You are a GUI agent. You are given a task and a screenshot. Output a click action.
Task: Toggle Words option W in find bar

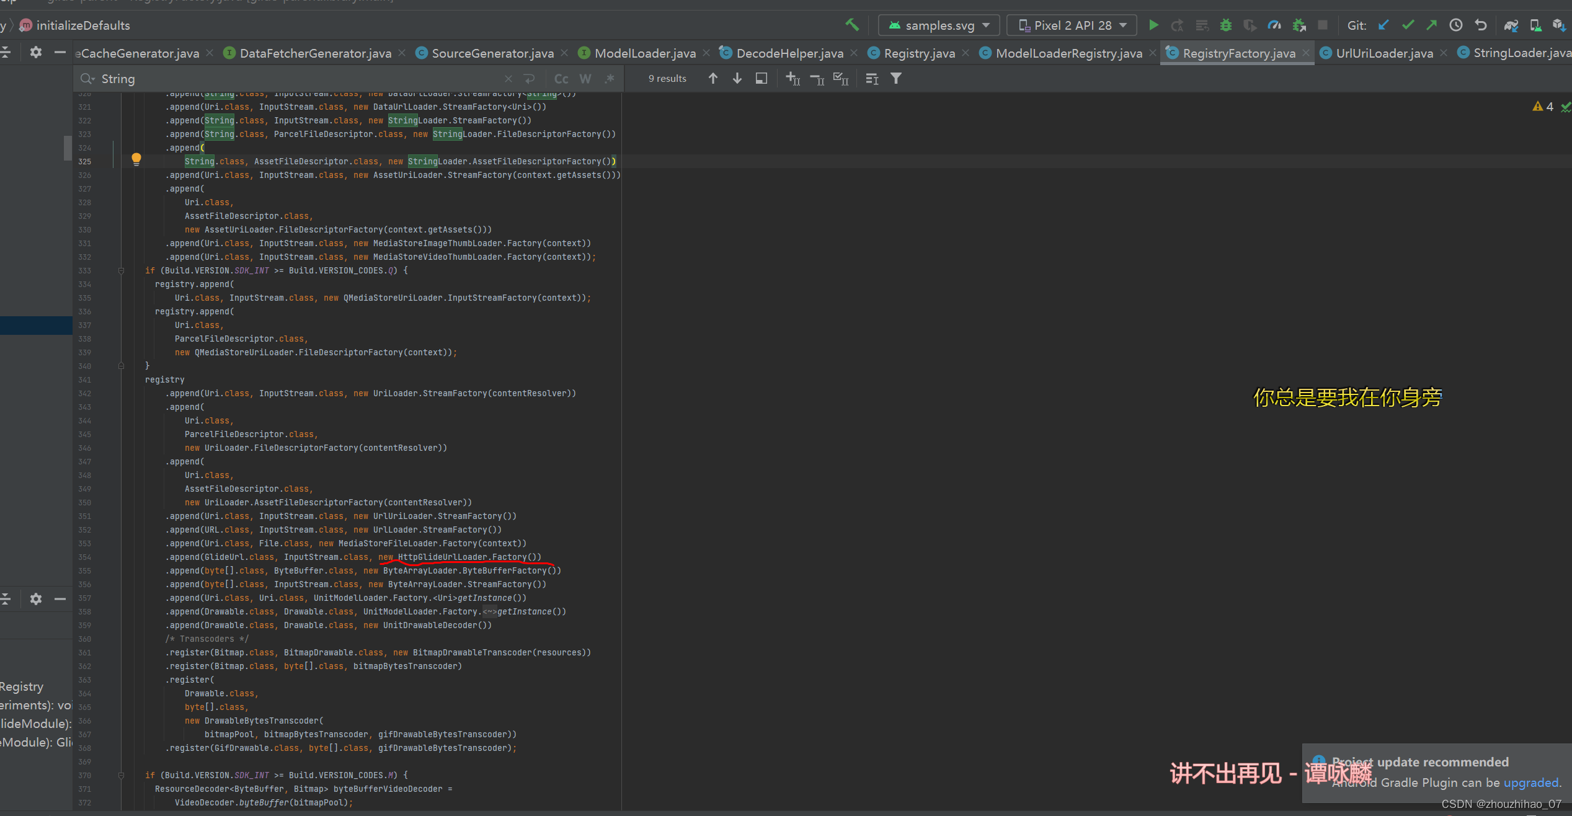[585, 79]
